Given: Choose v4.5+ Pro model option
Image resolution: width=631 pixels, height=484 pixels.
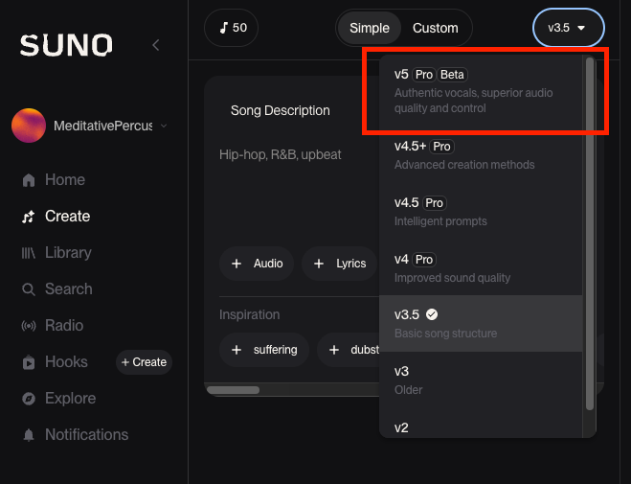Looking at the screenshot, I should coord(481,154).
